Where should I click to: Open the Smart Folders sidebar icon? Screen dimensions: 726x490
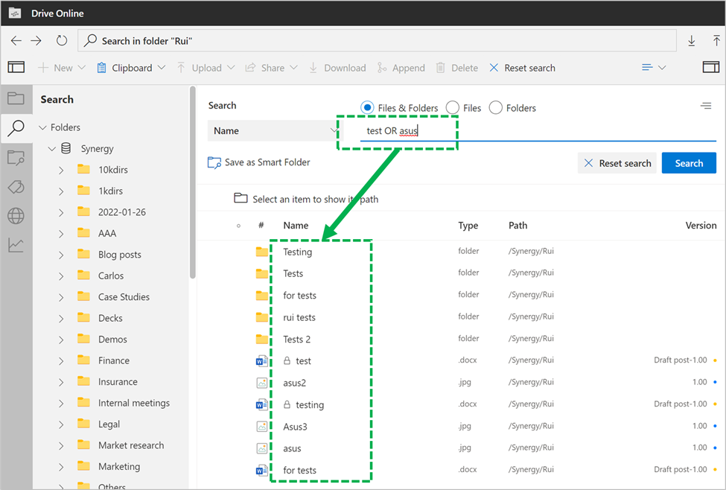click(x=16, y=158)
